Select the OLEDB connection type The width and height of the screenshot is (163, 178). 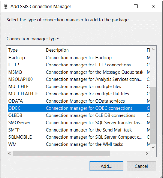click(x=79, y=115)
